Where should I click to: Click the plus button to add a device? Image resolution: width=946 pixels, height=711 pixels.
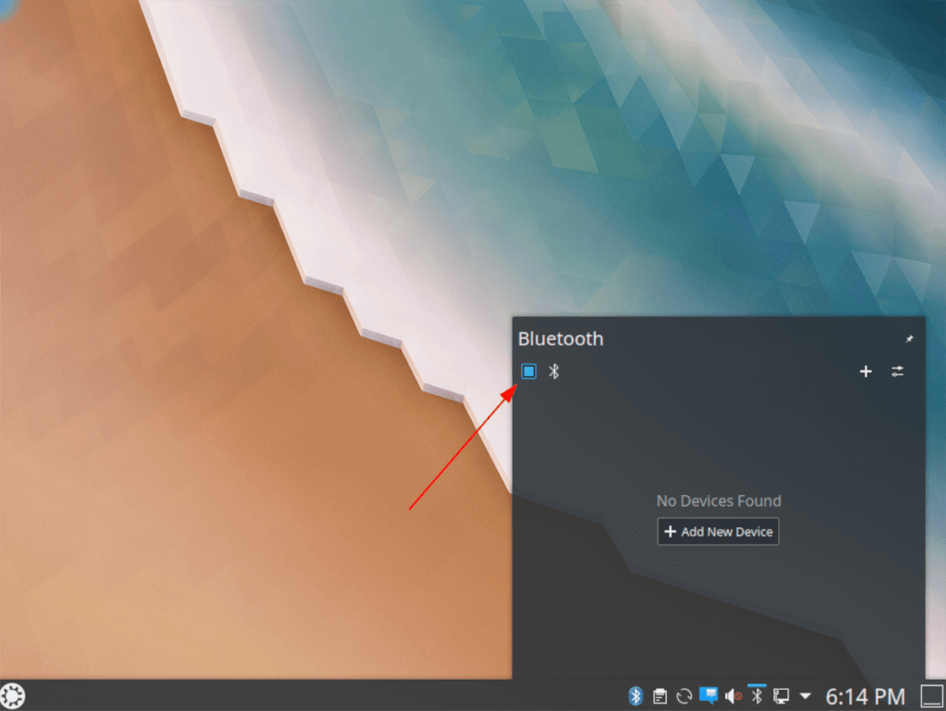point(866,371)
